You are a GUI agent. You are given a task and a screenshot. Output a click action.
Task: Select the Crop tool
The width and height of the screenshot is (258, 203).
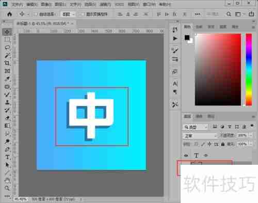[x=7, y=63]
